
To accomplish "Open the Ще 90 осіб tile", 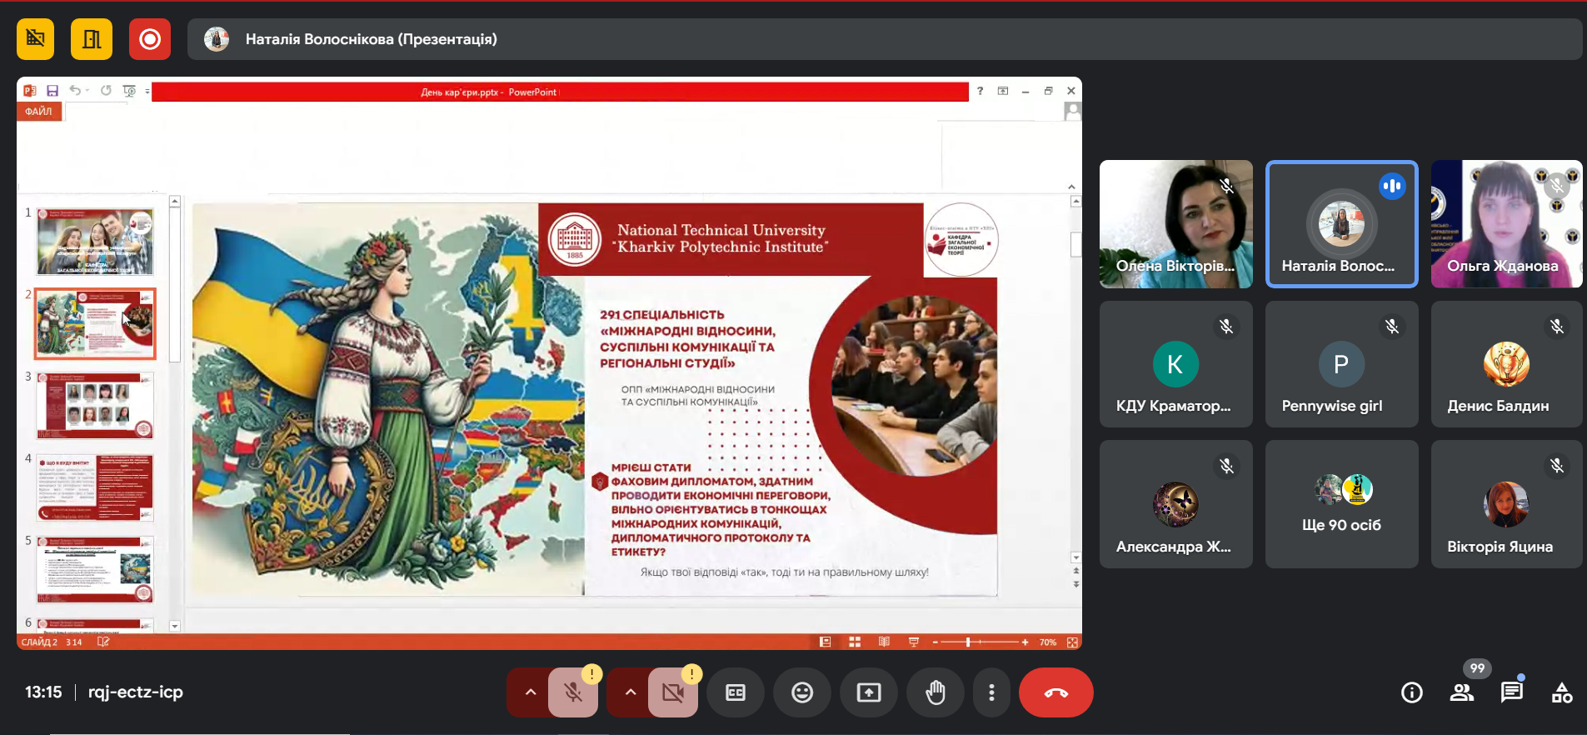I will click(x=1341, y=504).
